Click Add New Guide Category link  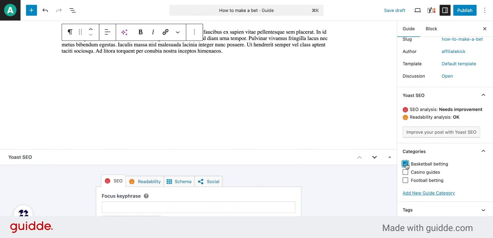click(429, 193)
